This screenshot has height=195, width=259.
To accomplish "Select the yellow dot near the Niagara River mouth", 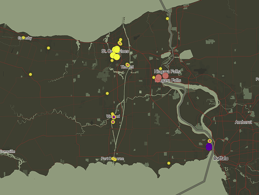I will pyautogui.click(x=167, y=18).
